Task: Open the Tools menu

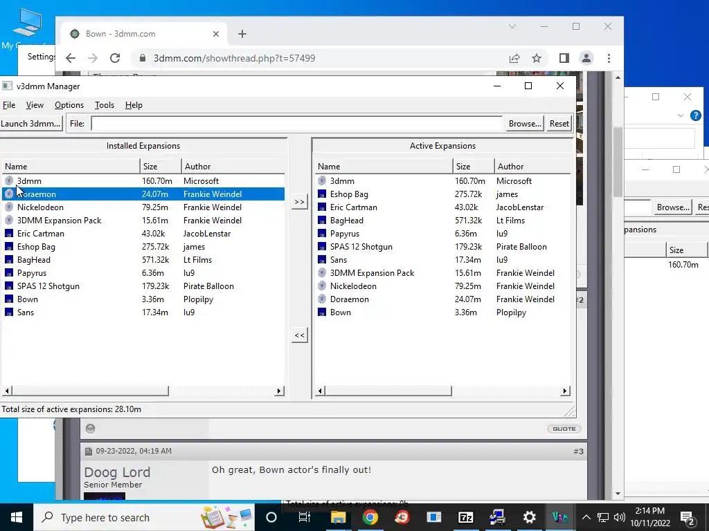Action: [x=105, y=105]
